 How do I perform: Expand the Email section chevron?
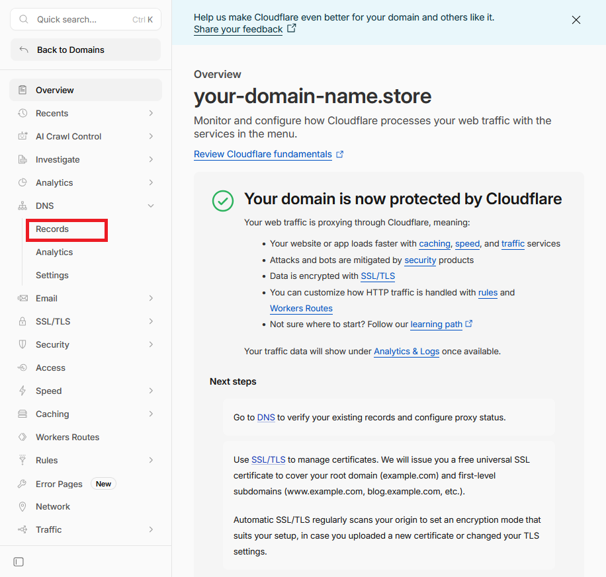151,298
